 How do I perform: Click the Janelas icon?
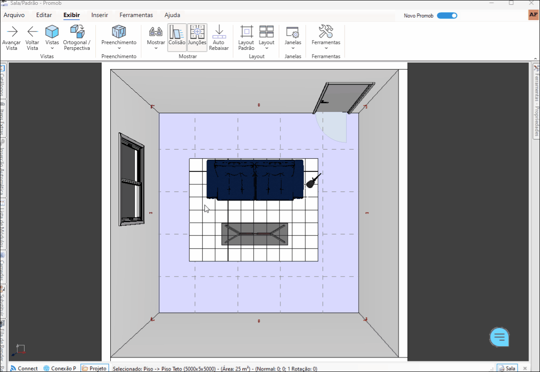[x=293, y=31]
